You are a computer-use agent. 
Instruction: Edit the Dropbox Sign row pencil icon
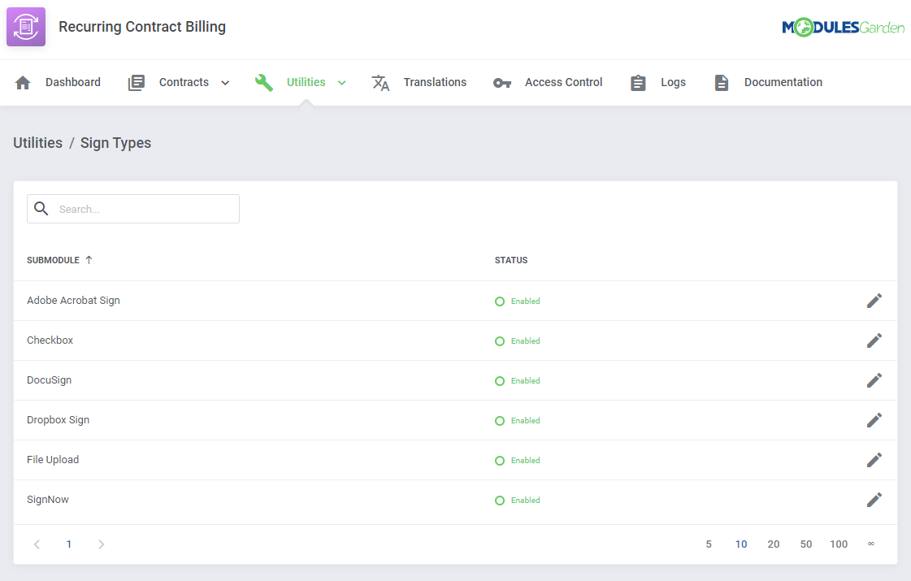pyautogui.click(x=874, y=420)
